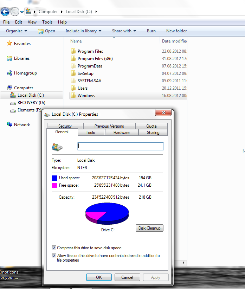245x289 pixels.
Task: Click the large drive icon in General tab
Action: click(57, 147)
